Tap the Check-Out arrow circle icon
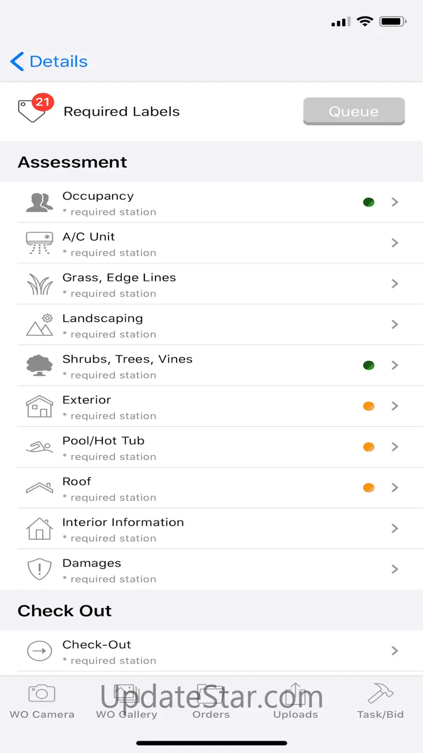Image resolution: width=423 pixels, height=753 pixels. tap(40, 650)
